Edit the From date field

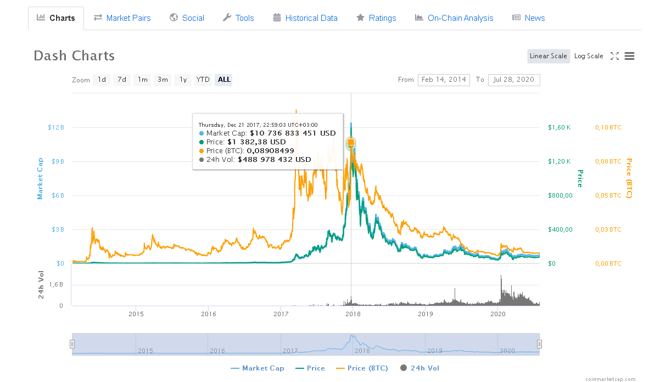point(444,80)
